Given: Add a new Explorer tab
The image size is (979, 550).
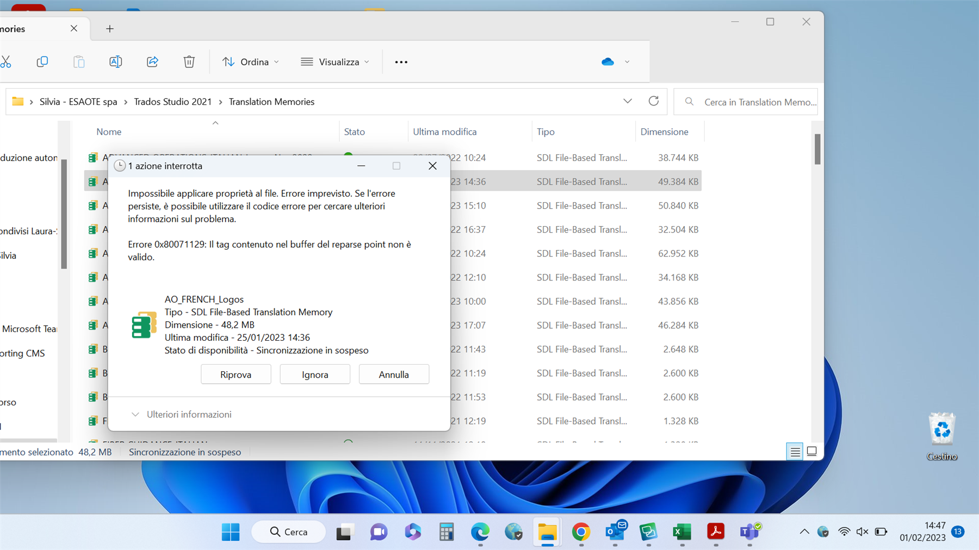Looking at the screenshot, I should pyautogui.click(x=110, y=29).
